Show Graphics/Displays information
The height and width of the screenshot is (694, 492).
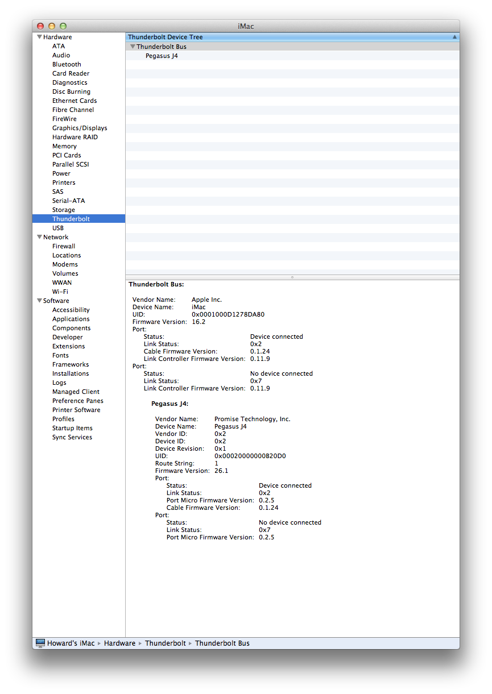click(x=80, y=128)
